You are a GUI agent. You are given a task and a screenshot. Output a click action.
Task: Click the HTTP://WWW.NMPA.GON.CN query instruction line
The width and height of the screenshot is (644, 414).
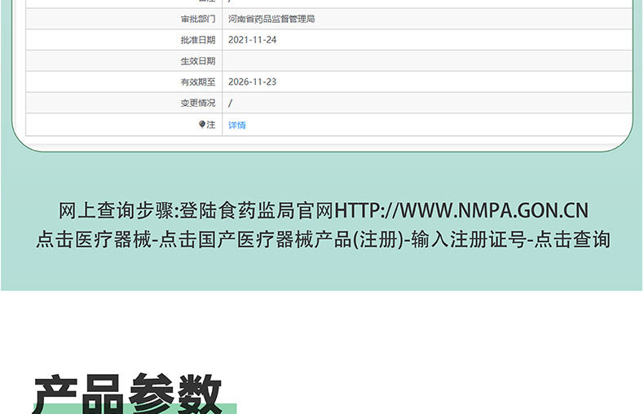click(x=324, y=210)
